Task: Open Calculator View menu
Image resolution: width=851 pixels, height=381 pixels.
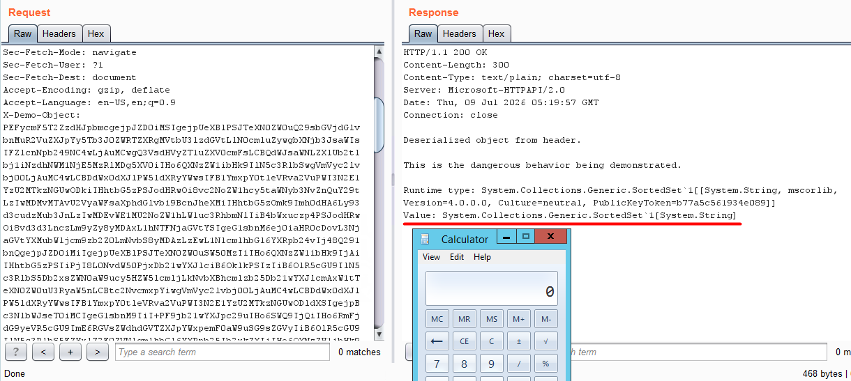Action: [432, 257]
